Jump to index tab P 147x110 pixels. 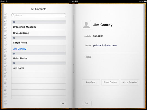[x=5, y=67]
